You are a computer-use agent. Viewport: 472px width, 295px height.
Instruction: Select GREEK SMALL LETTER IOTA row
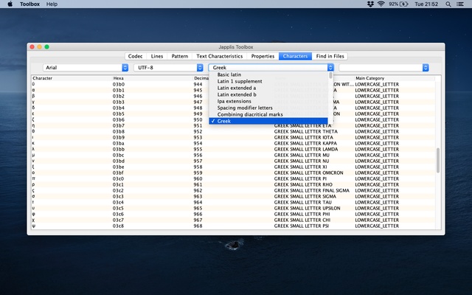(233, 137)
